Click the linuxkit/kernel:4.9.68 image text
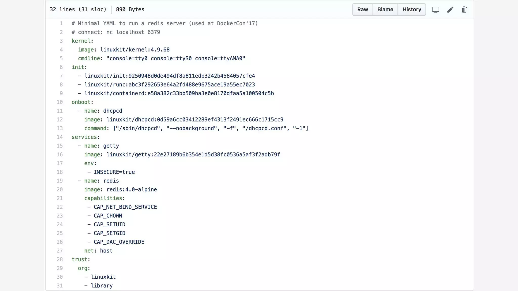 135,50
